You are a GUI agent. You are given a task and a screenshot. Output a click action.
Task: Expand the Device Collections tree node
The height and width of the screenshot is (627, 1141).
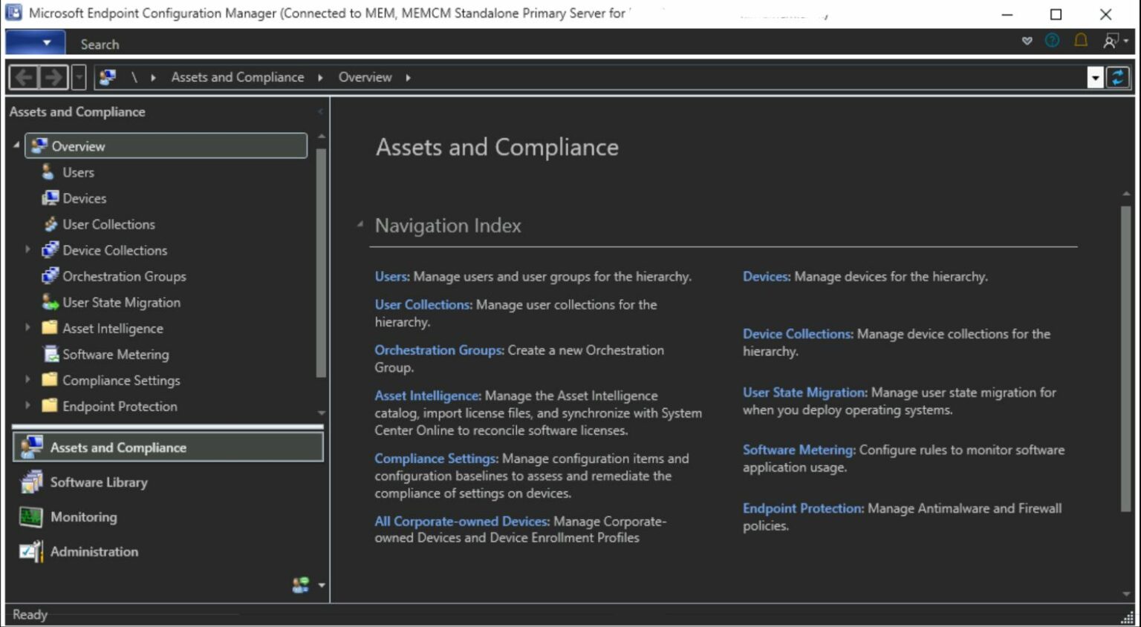point(28,249)
